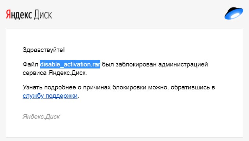
Task: Click the word Диск in header logo
Action: point(43,15)
